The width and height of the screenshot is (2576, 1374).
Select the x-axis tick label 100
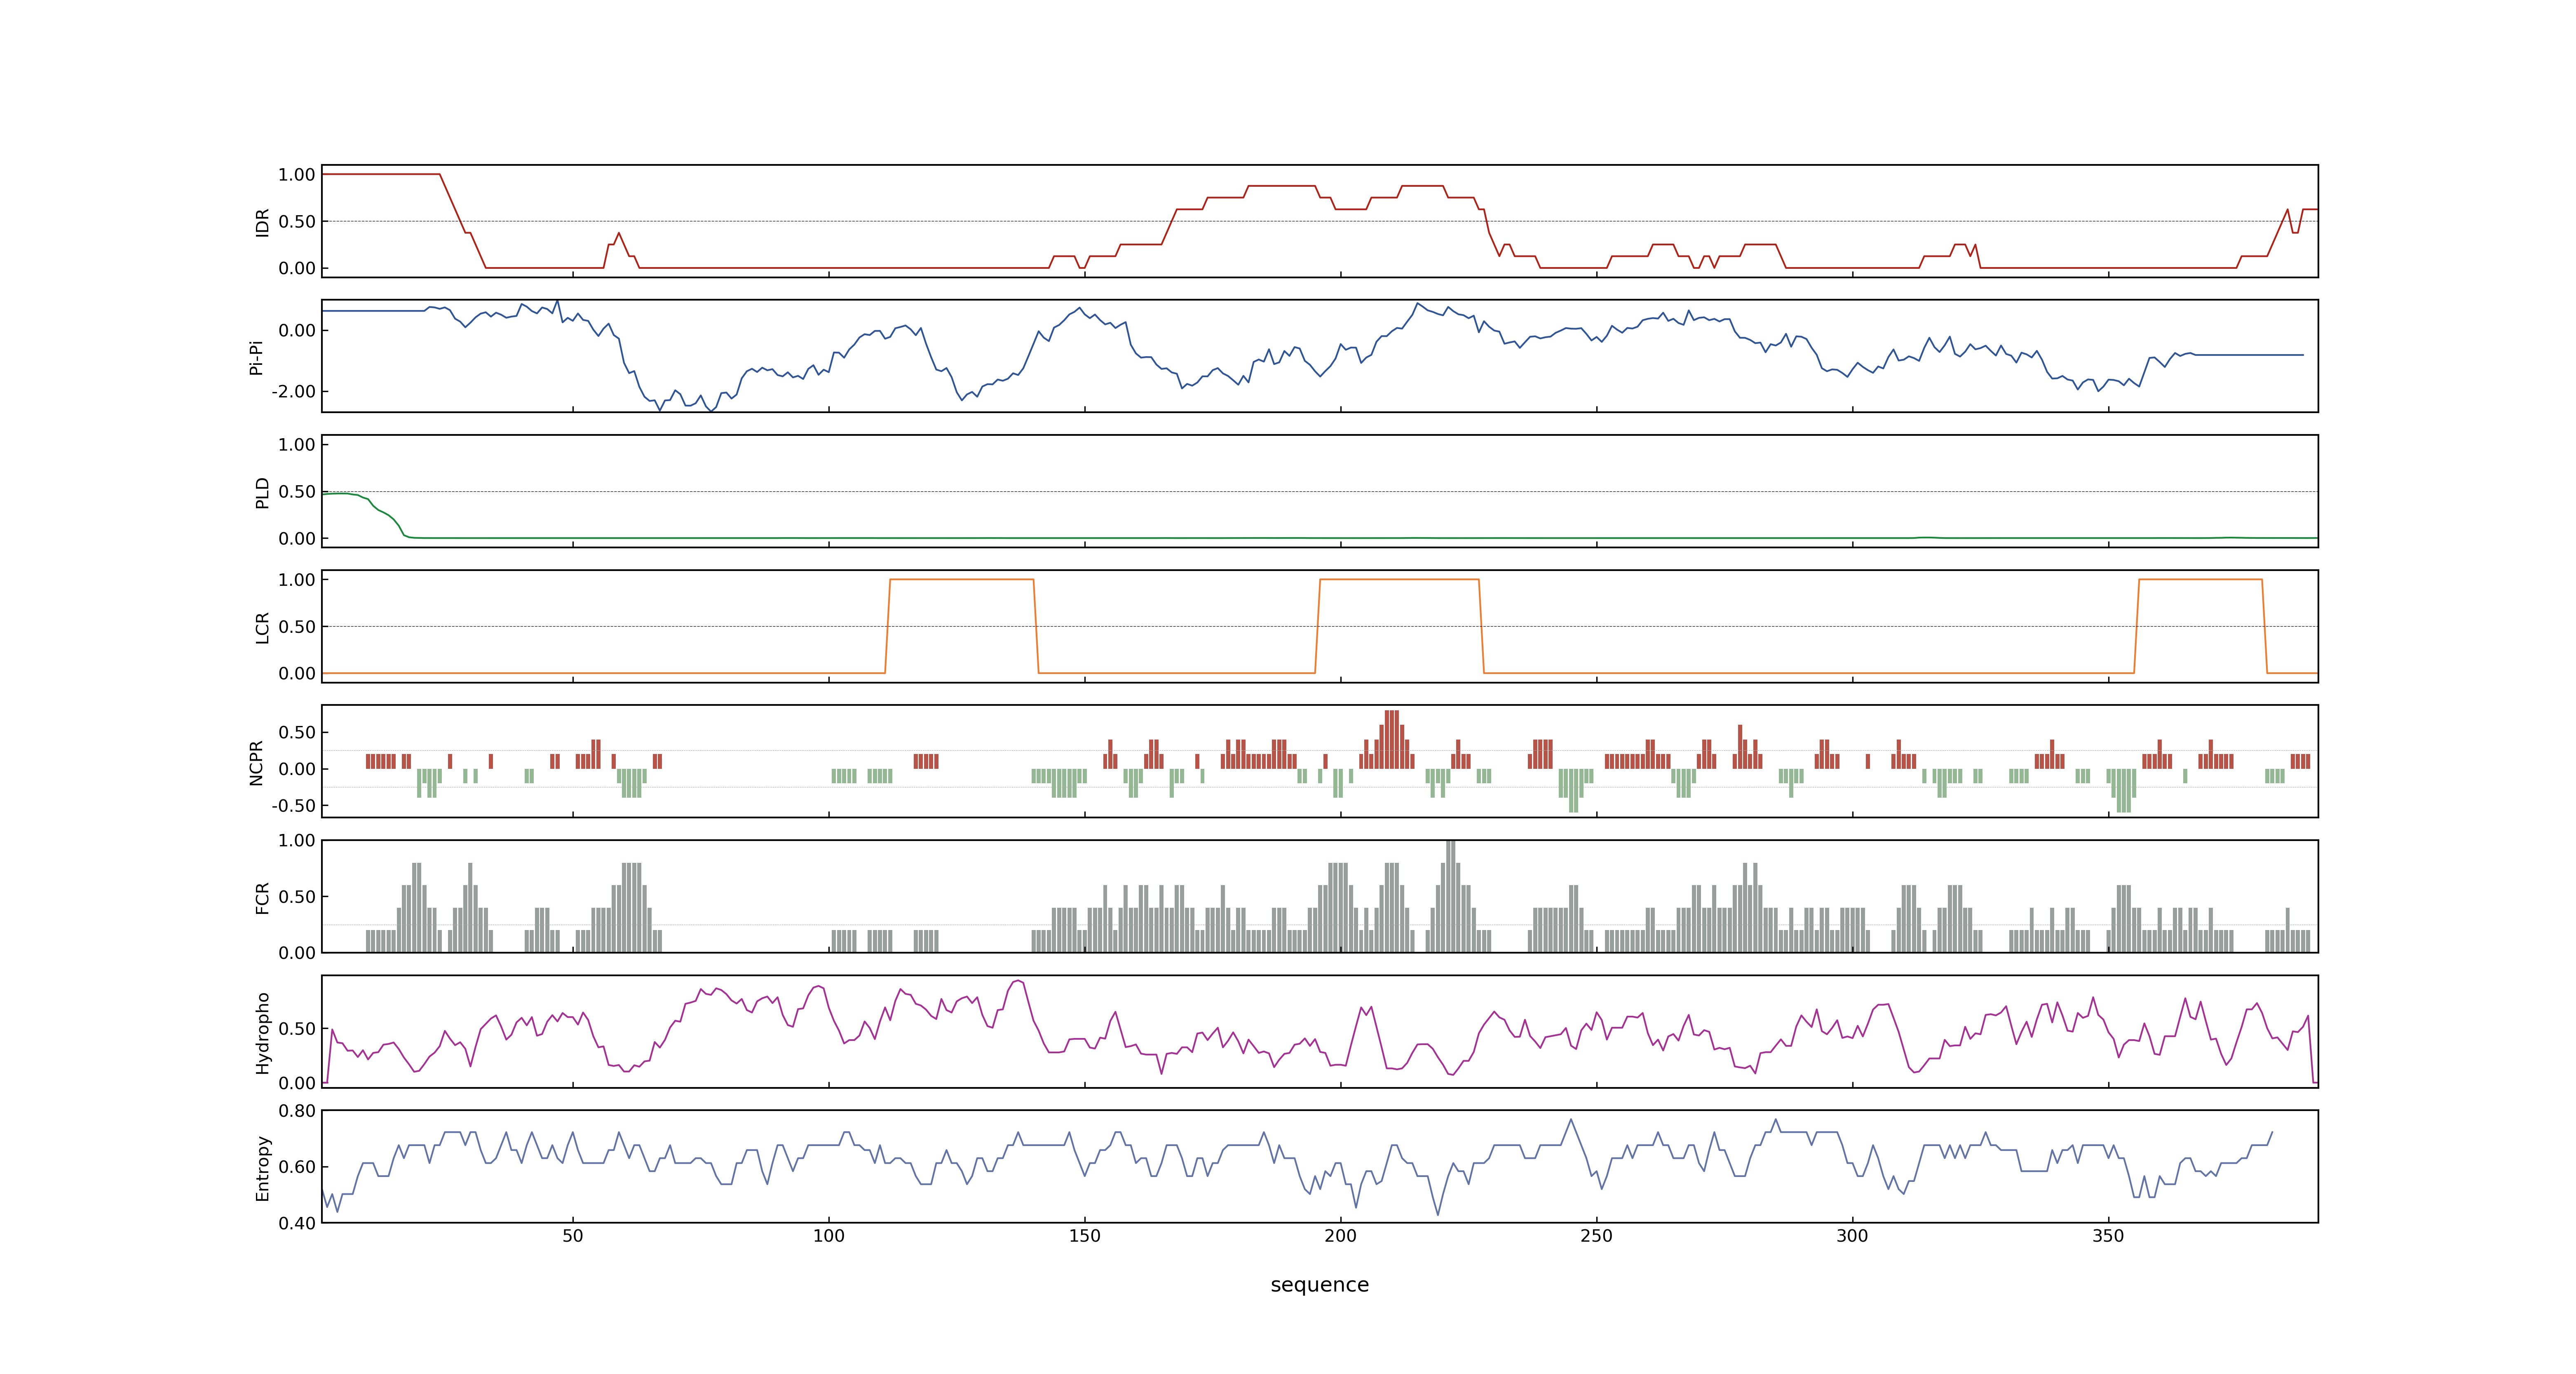point(829,1236)
